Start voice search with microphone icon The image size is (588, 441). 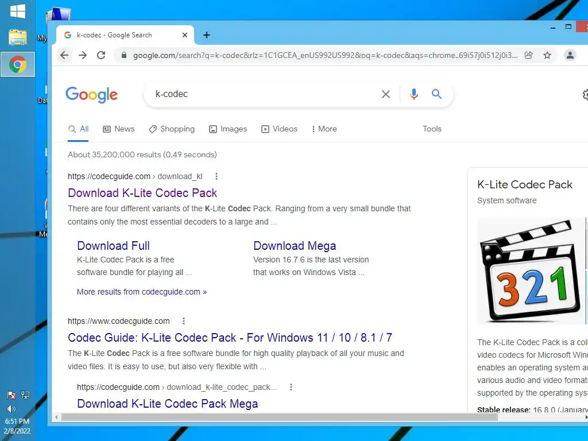pos(413,94)
